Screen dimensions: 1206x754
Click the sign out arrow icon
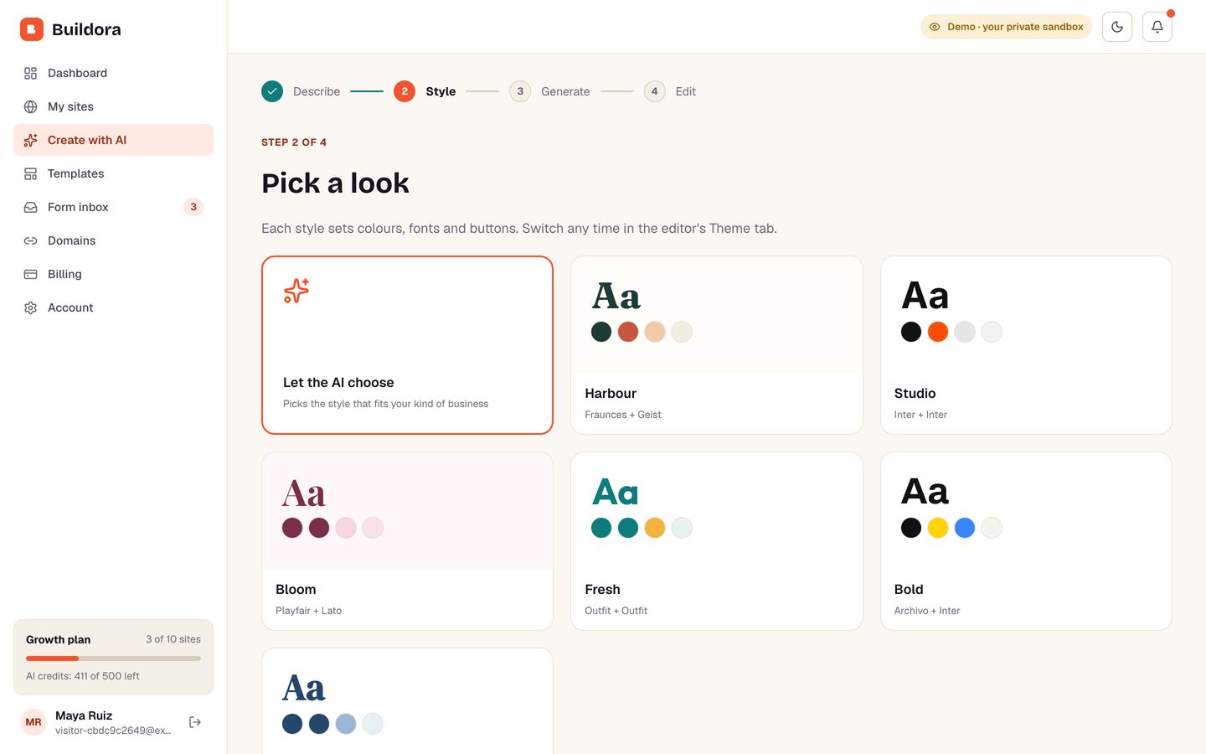pyautogui.click(x=195, y=722)
